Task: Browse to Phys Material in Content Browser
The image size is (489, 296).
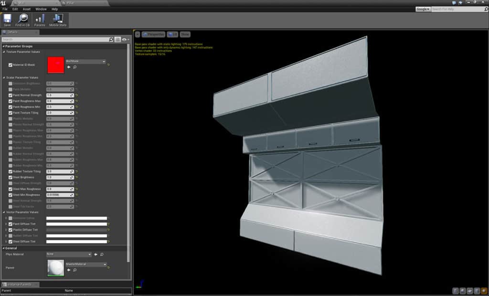Action: [102, 254]
